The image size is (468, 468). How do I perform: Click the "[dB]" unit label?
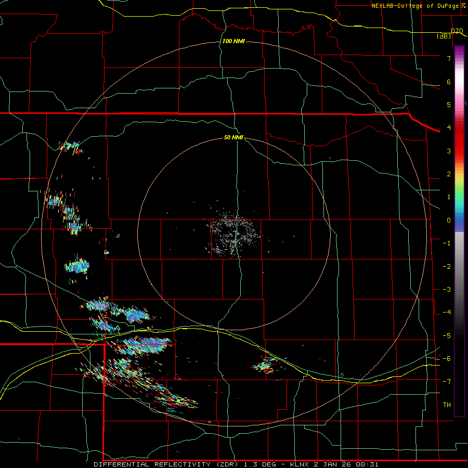tap(444, 36)
